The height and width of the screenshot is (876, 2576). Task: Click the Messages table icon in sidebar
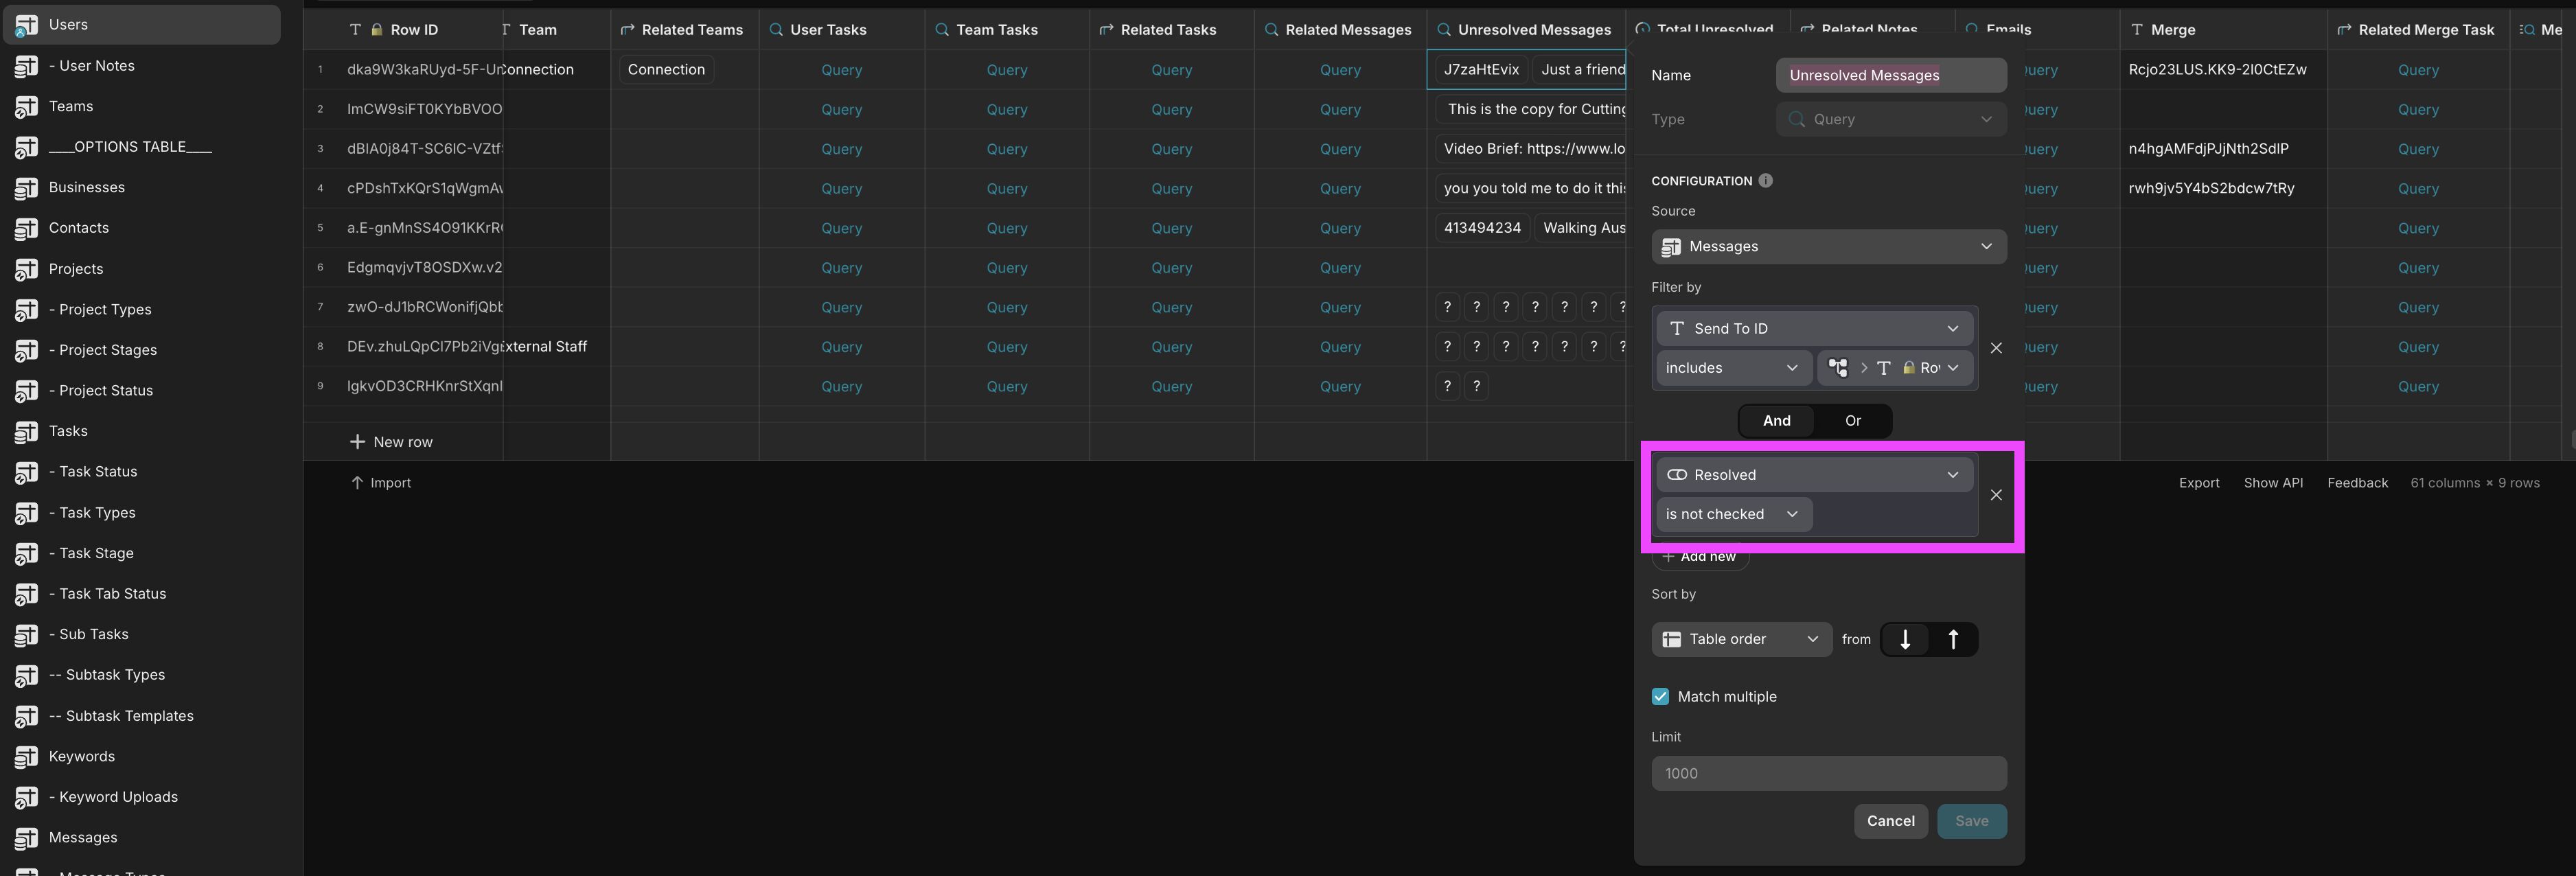(27, 838)
